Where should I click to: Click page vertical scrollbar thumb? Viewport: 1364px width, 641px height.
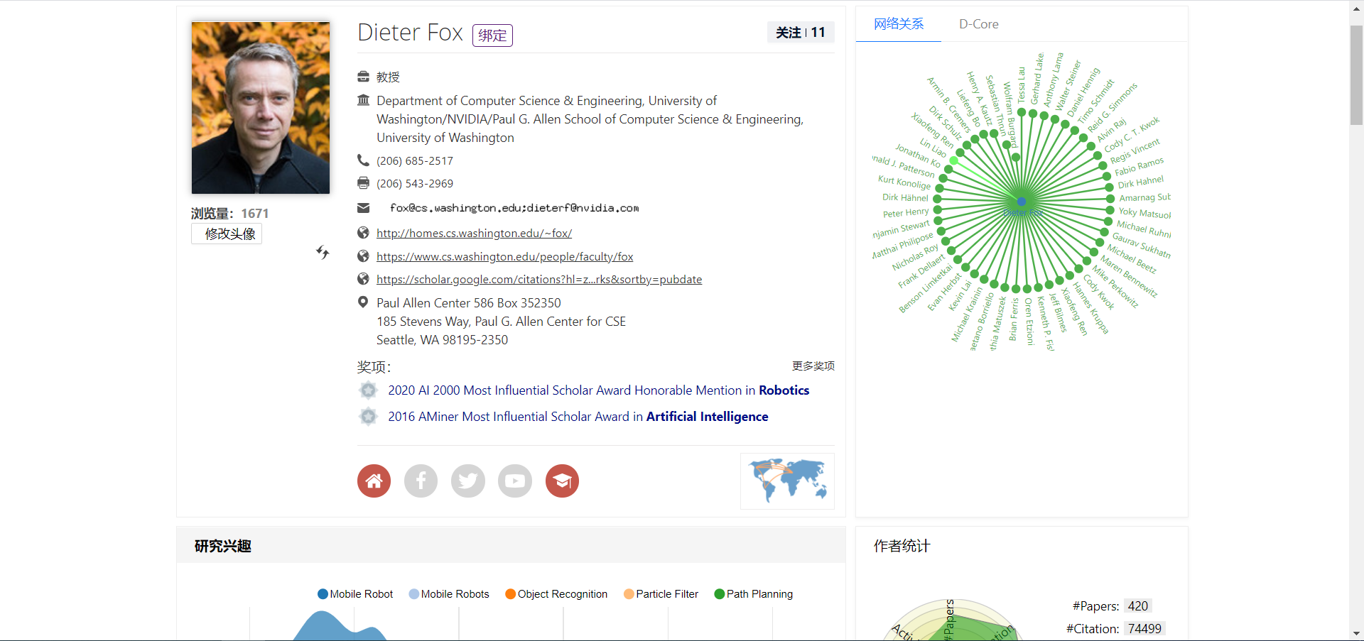[x=1356, y=75]
